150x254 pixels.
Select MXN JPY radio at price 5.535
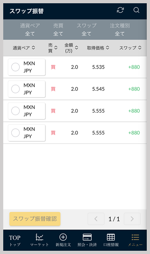tap(15, 67)
